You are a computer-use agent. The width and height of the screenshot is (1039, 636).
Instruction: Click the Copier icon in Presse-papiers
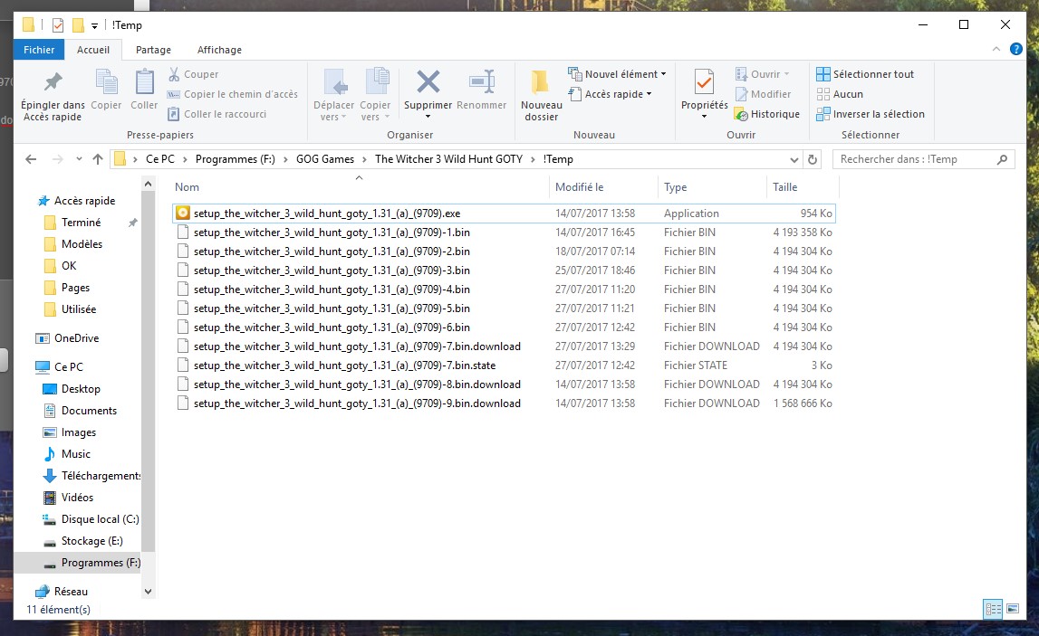tap(106, 82)
